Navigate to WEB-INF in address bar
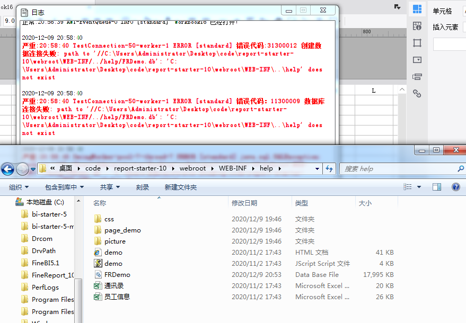This screenshot has height=323, width=466. pyautogui.click(x=233, y=168)
